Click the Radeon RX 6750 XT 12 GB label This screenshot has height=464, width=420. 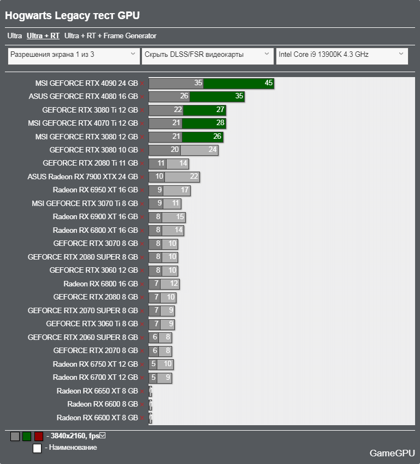pos(95,365)
